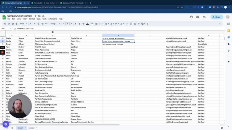Get add-ons with the plus icon
The width and height of the screenshot is (232, 130).
[x=229, y=61]
